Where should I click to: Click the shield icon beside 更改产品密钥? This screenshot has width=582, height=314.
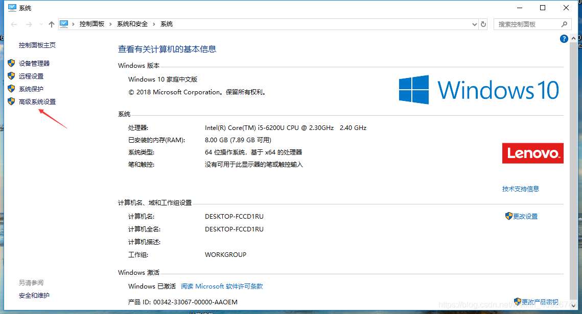tap(518, 301)
